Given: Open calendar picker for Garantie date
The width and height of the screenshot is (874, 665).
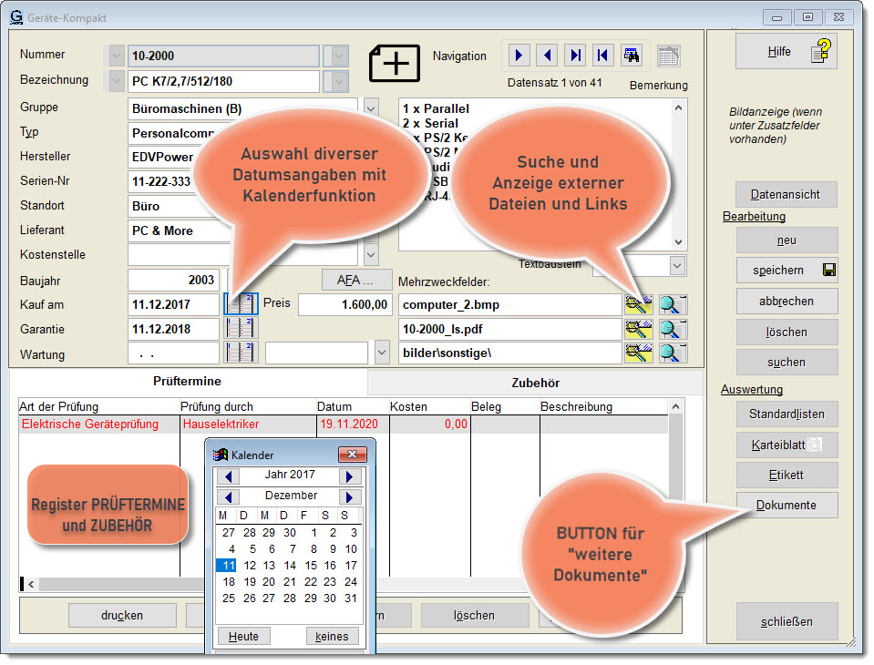Looking at the screenshot, I should point(242,329).
